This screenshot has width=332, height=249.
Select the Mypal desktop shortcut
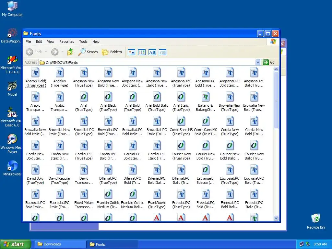[x=12, y=89]
